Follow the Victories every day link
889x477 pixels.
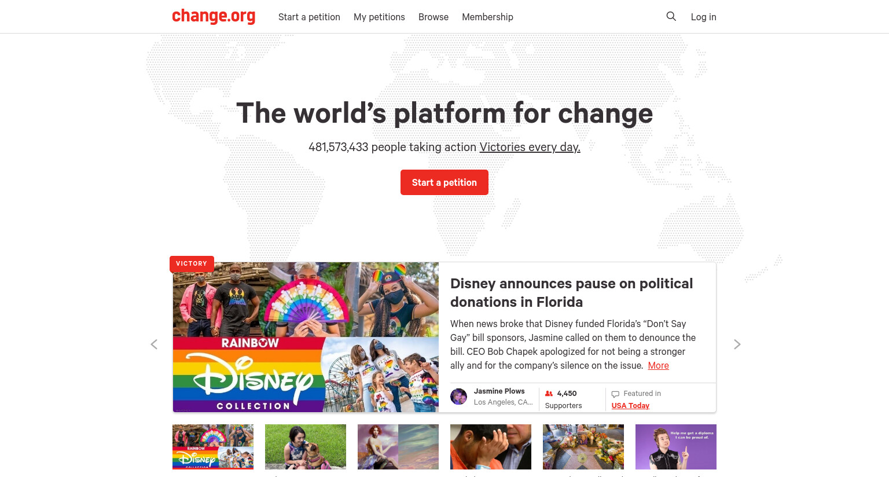click(x=530, y=147)
